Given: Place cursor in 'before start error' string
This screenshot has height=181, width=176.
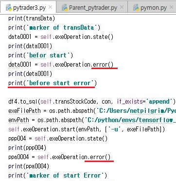Looking at the screenshot, I should click(60, 83).
